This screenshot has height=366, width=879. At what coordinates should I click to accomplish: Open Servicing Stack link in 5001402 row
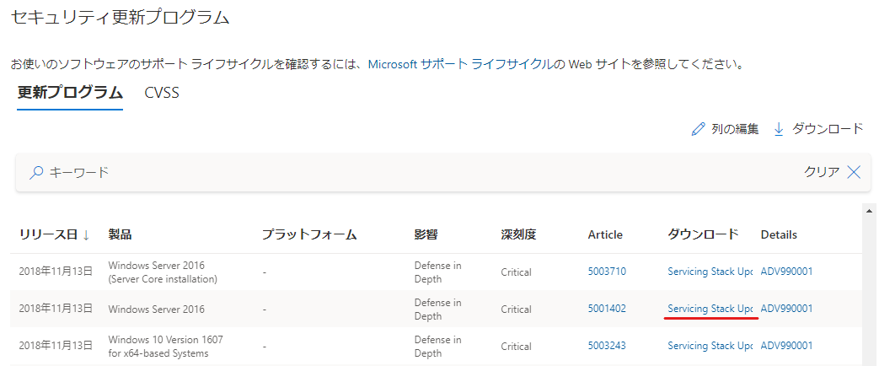pos(710,309)
